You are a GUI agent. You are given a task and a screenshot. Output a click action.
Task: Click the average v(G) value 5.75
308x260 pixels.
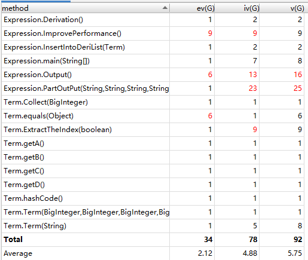pos(295,253)
